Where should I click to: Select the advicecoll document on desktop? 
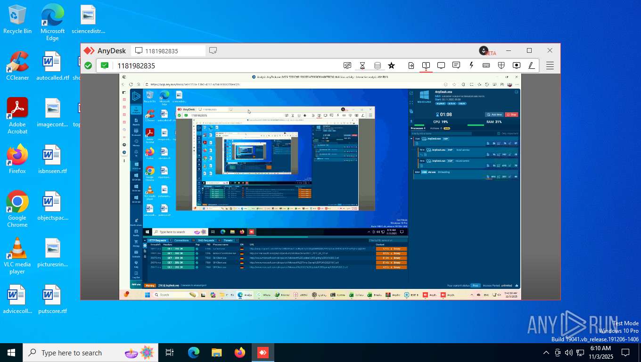pos(17,299)
